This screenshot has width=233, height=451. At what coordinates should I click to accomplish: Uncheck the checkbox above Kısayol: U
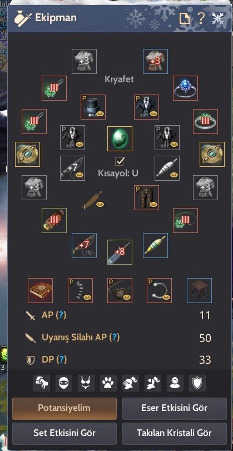point(120,161)
